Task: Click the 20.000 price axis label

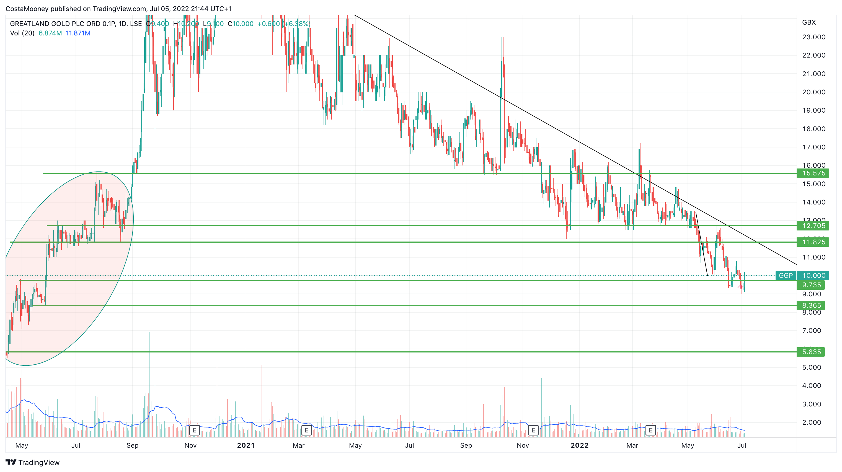Action: coord(813,92)
